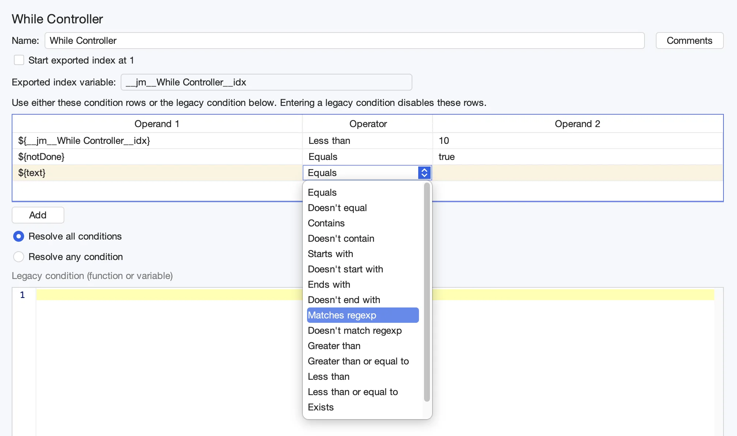Click the empty Operand 2 cell in ${text} row
The height and width of the screenshot is (436, 737).
(578, 173)
